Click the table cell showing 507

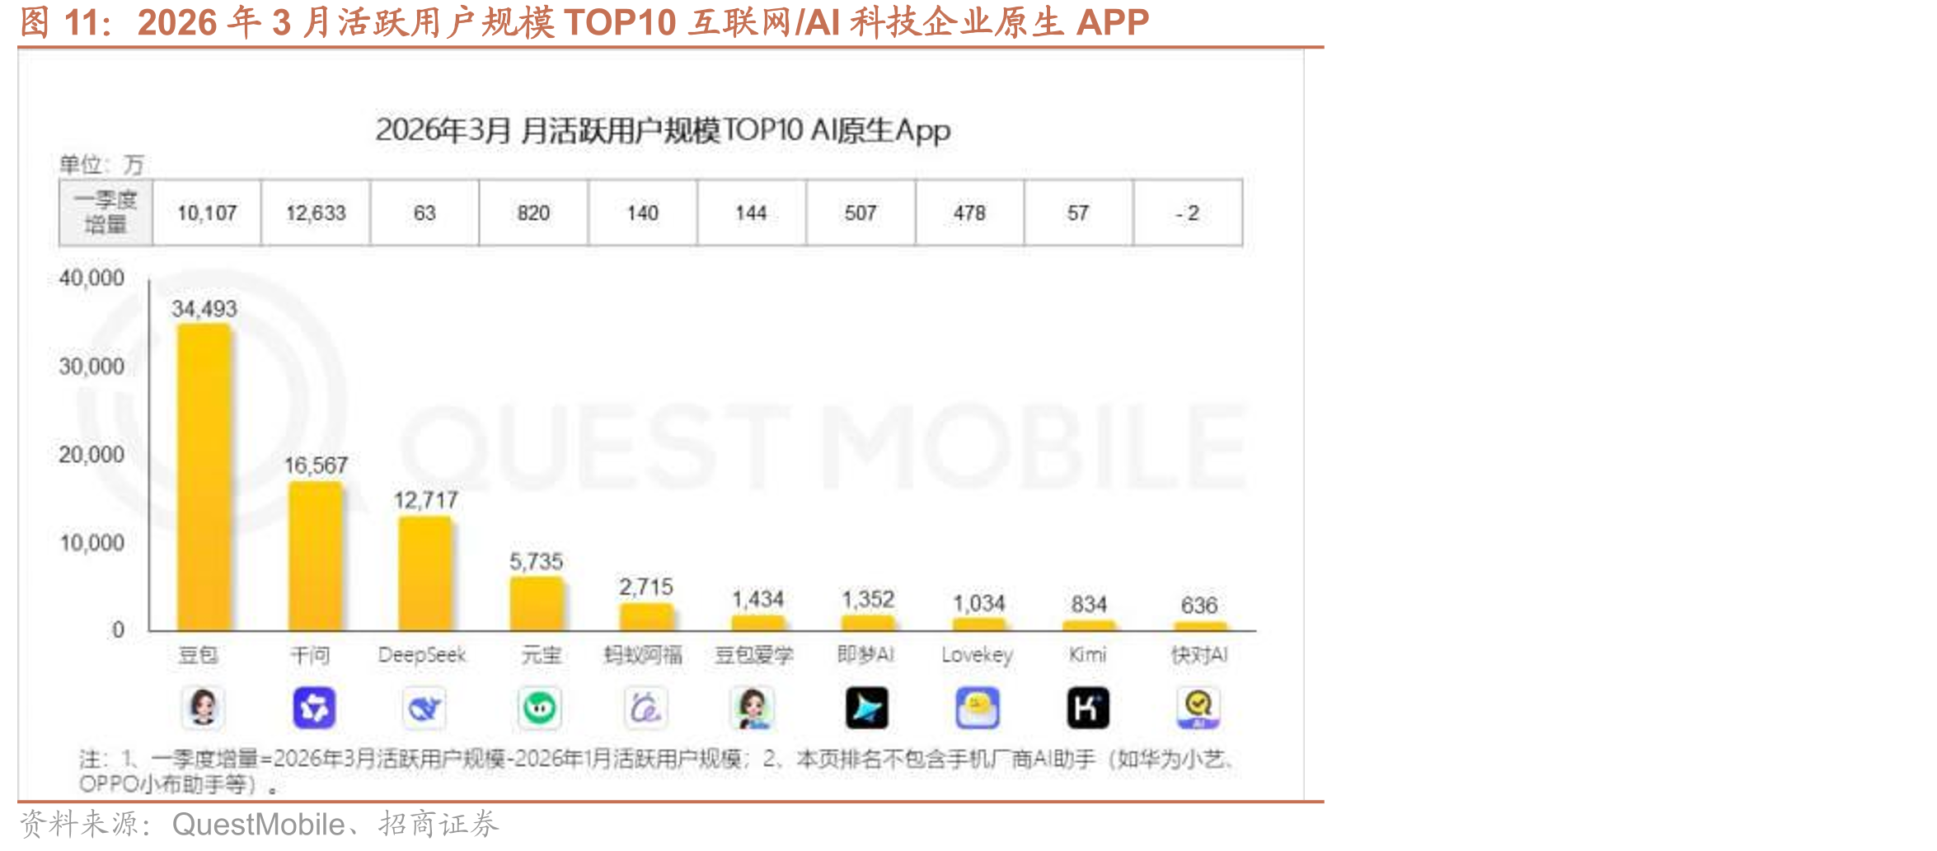[861, 213]
